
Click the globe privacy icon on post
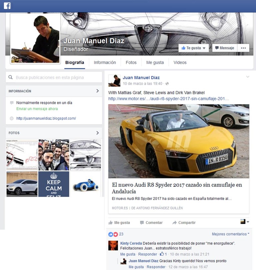(167, 83)
